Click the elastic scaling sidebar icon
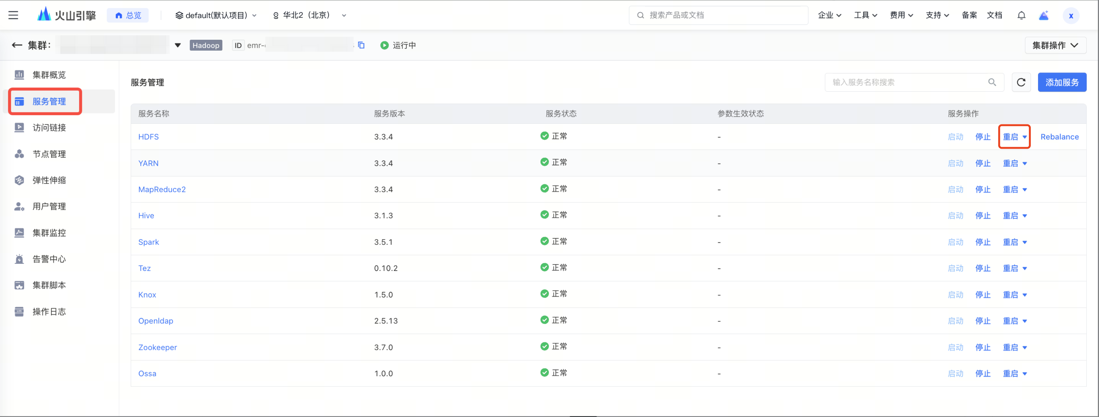 pyautogui.click(x=19, y=180)
